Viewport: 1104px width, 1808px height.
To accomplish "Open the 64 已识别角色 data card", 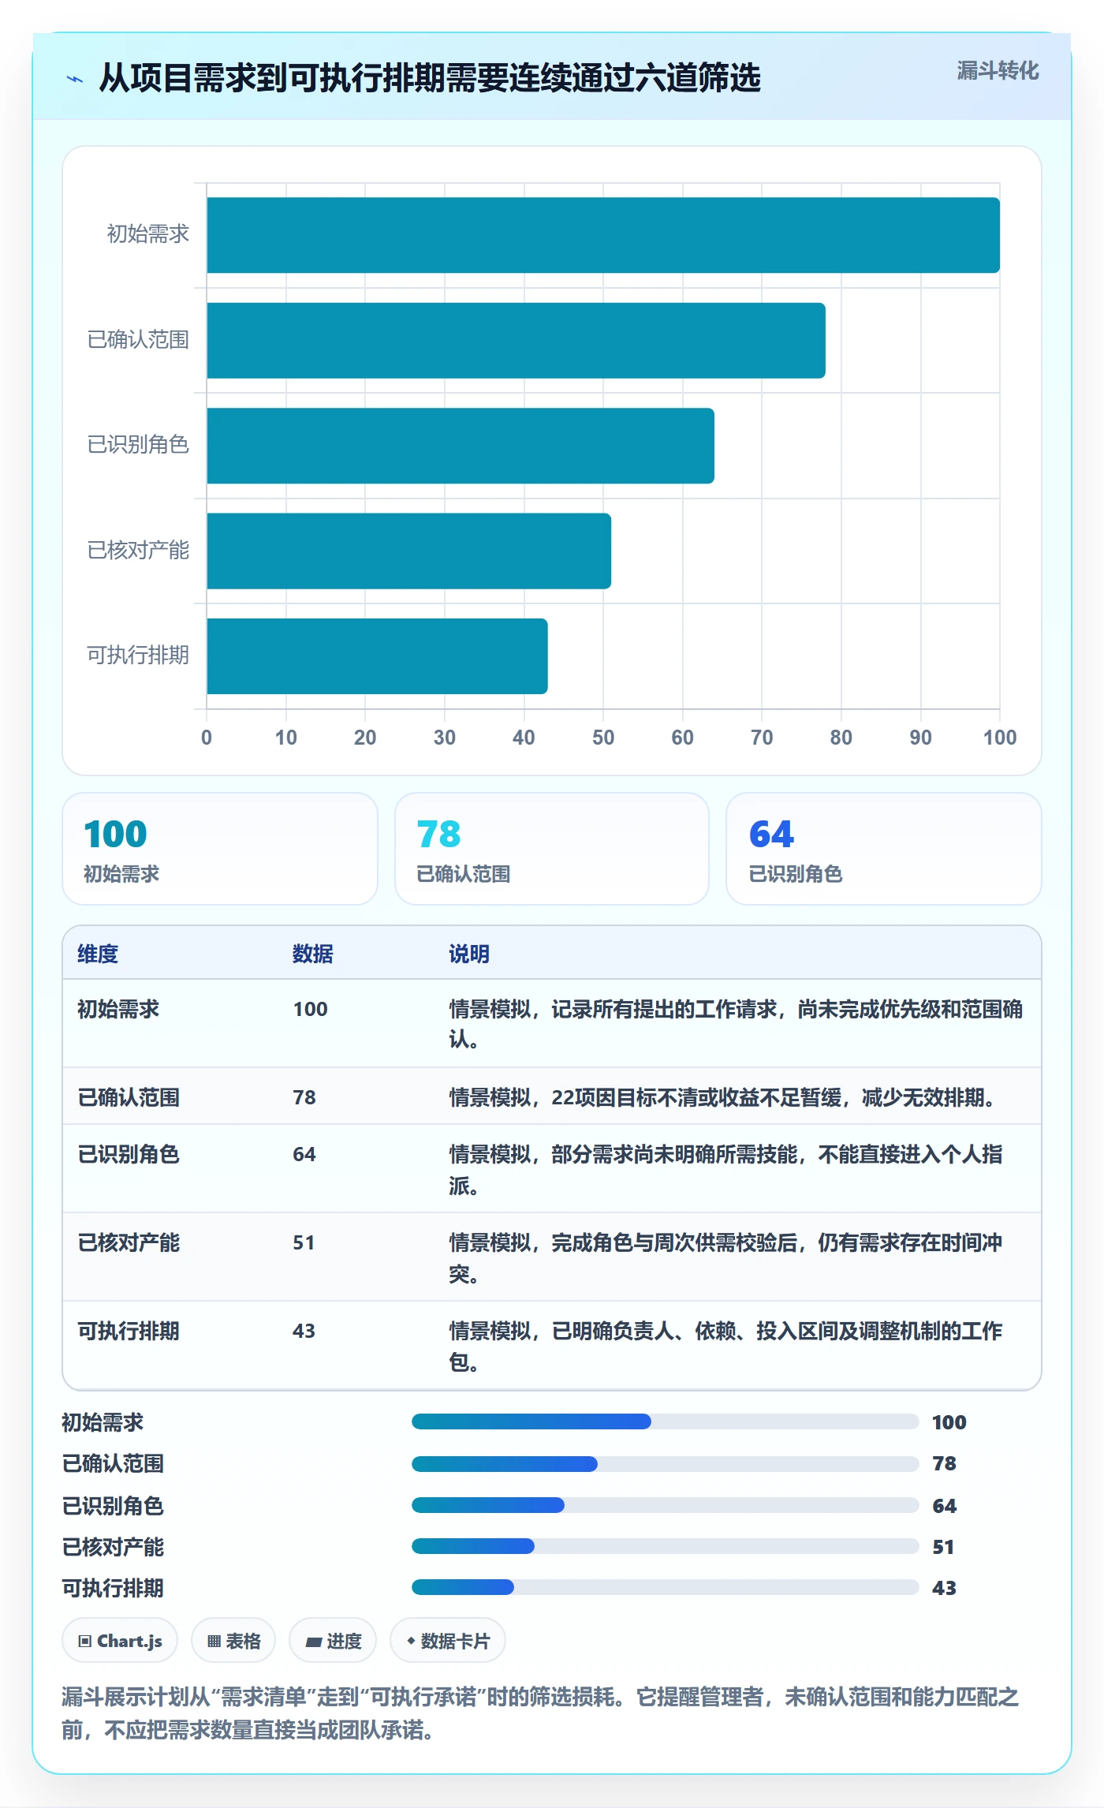I will pyautogui.click(x=884, y=849).
